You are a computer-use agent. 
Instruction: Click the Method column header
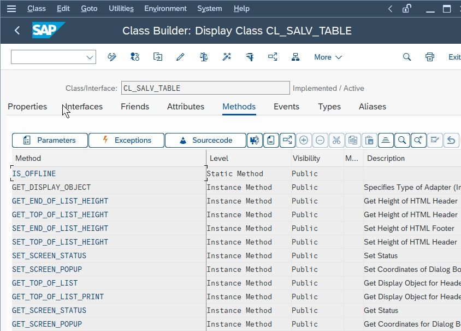click(x=109, y=159)
